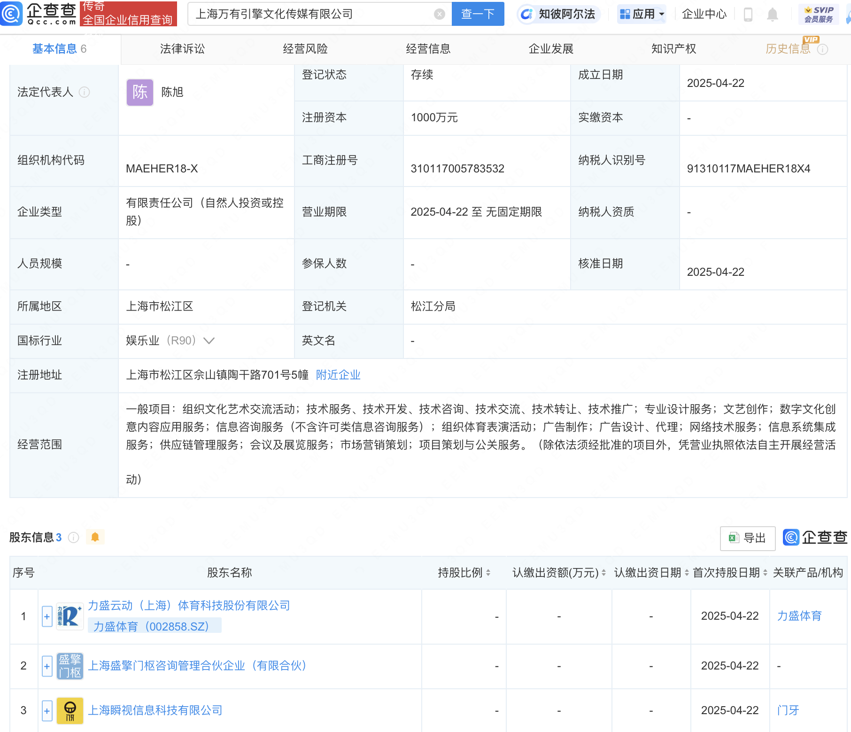Clear the search box with the X icon
The height and width of the screenshot is (732, 851).
point(440,14)
